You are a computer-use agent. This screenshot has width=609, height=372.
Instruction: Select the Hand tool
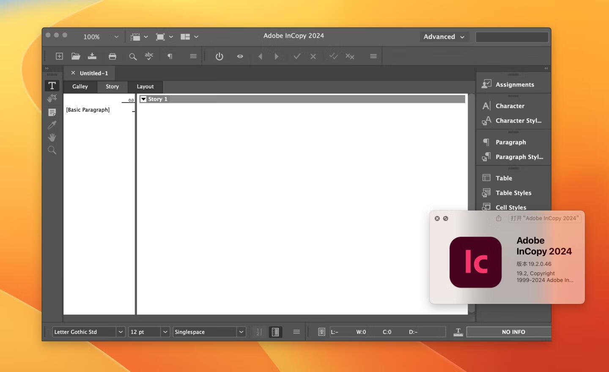pyautogui.click(x=52, y=137)
